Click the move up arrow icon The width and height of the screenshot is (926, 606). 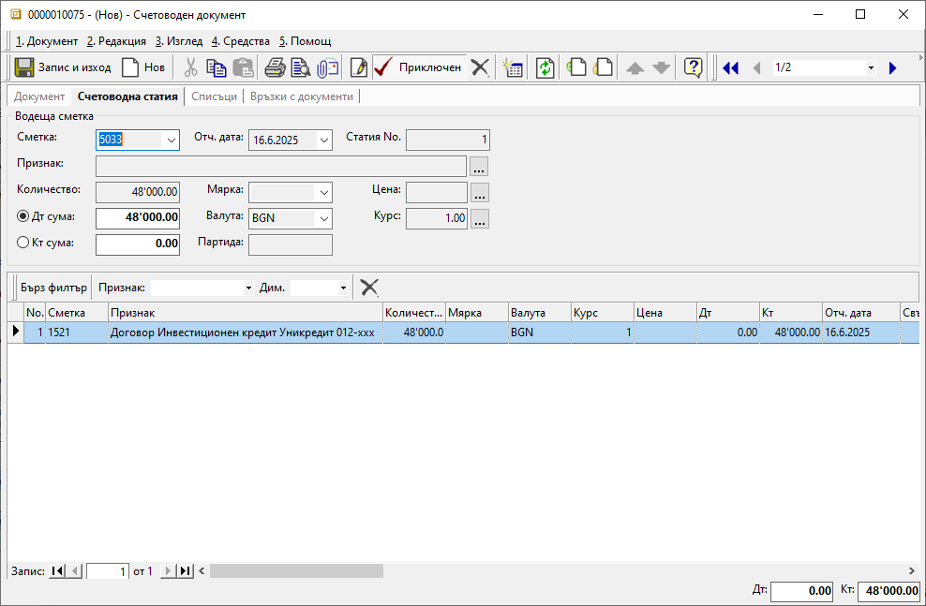[635, 67]
